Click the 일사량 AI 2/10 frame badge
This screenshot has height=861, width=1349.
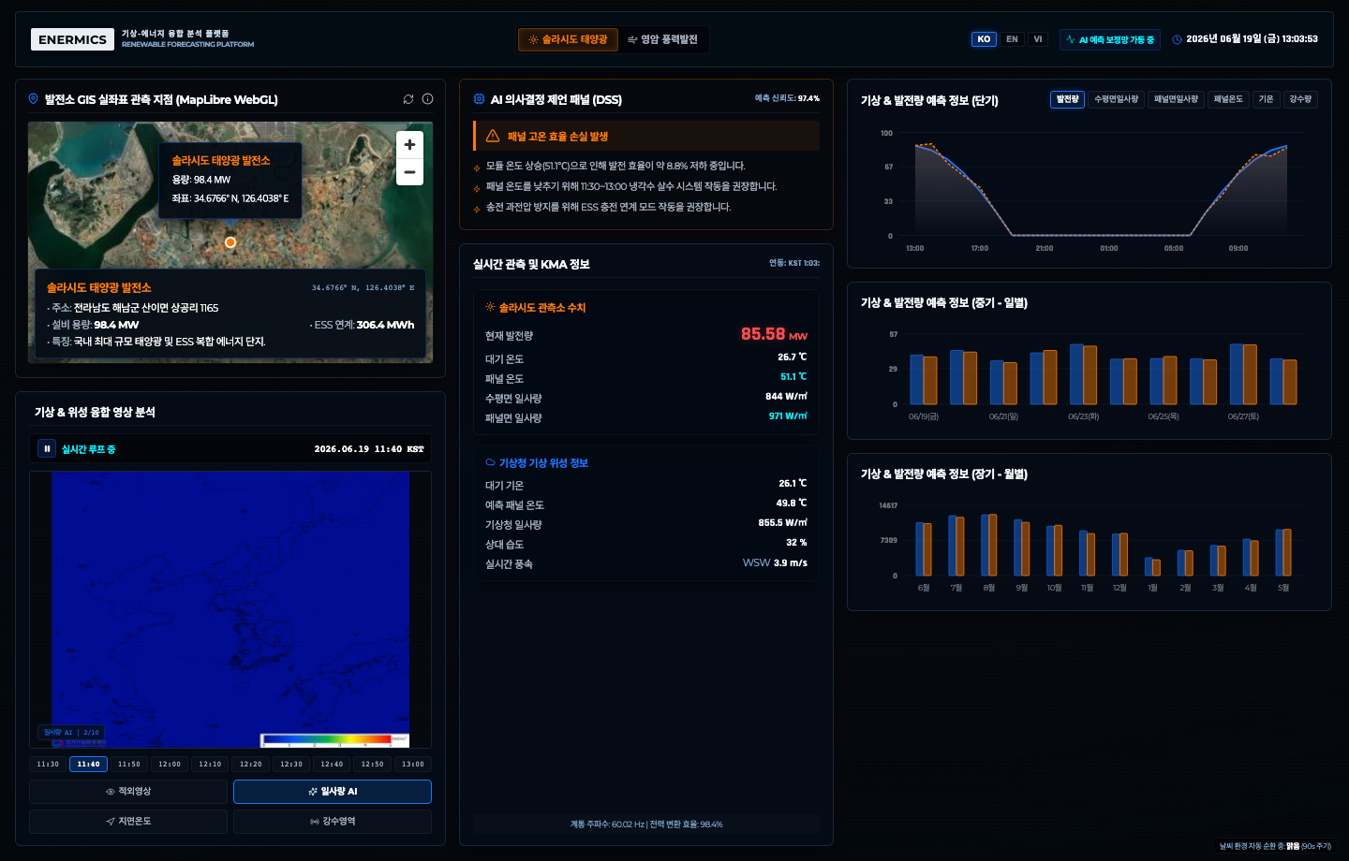(70, 732)
